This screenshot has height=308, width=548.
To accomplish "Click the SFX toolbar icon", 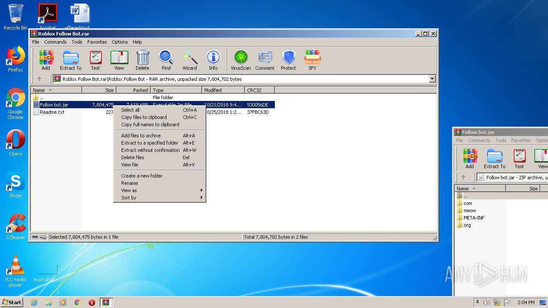I will 313,60.
